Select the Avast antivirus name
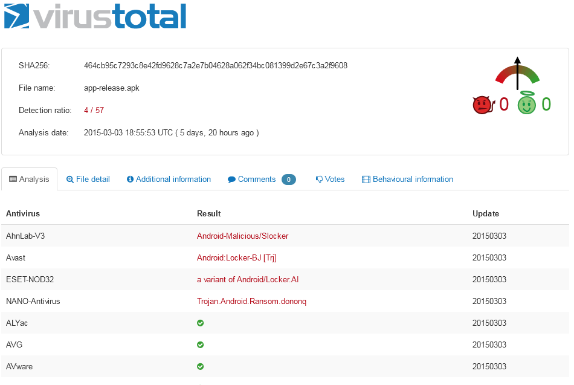This screenshot has width=574, height=385. pos(16,258)
